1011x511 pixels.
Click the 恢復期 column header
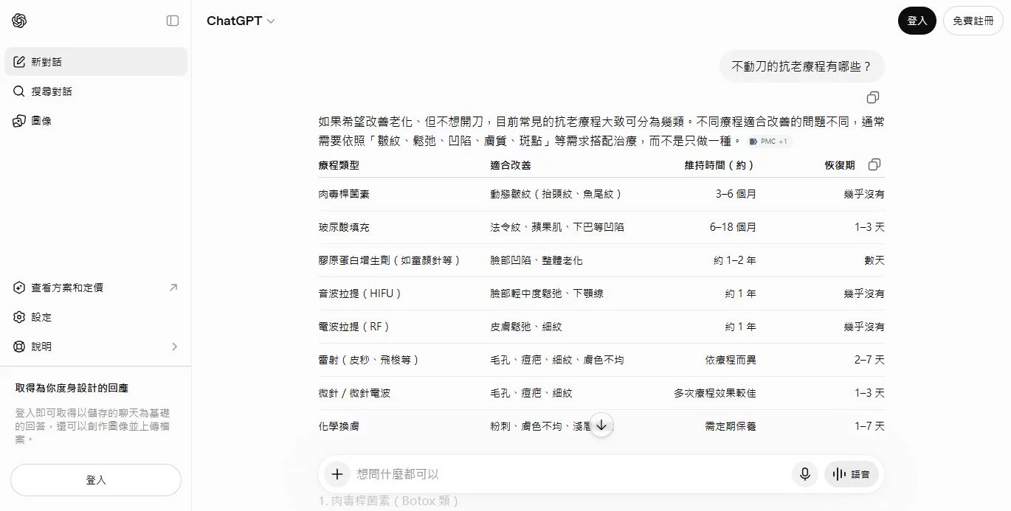click(840, 165)
